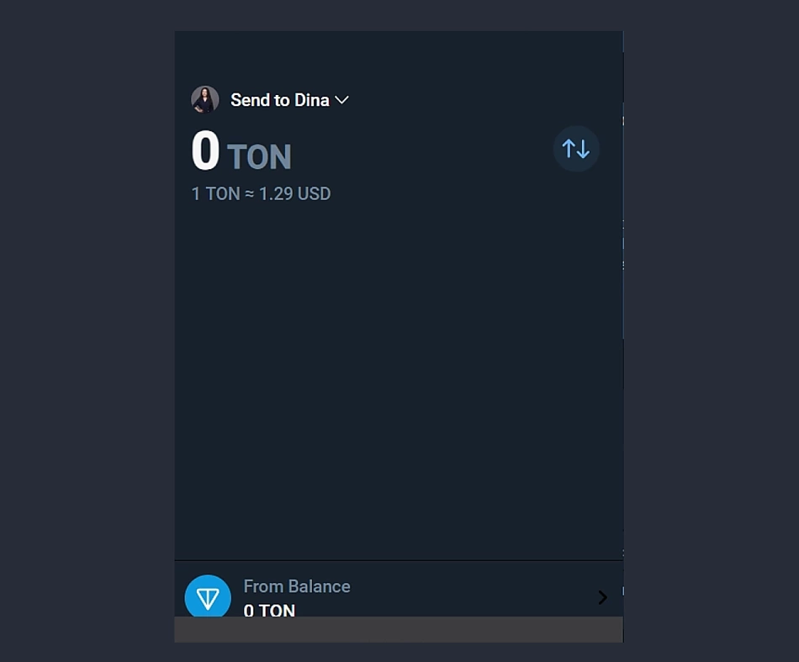
Task: Select the "From Balance" label
Action: [x=297, y=586]
